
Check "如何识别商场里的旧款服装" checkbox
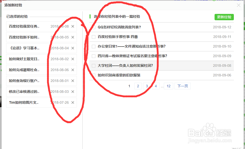coord(93,75)
